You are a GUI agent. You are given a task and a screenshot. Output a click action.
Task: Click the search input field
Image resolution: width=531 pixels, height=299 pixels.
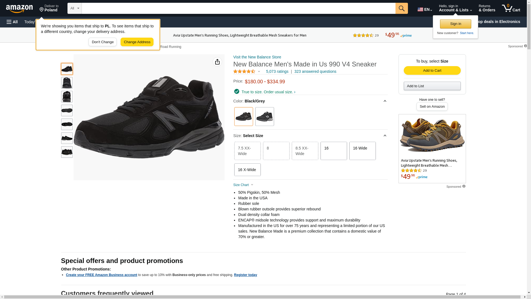pos(238,8)
